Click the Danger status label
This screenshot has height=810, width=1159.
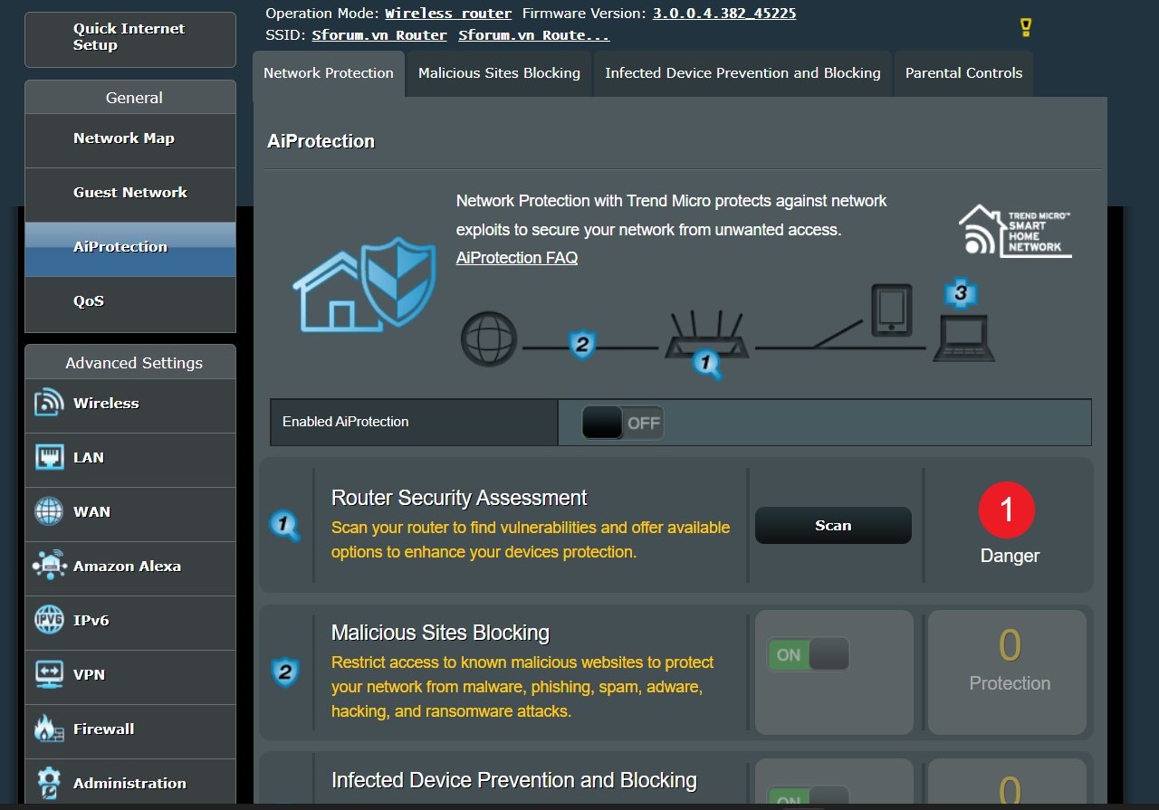point(1010,556)
